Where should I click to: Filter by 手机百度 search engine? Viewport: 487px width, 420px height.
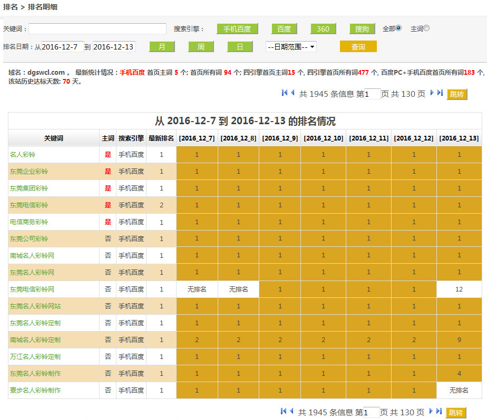(237, 29)
